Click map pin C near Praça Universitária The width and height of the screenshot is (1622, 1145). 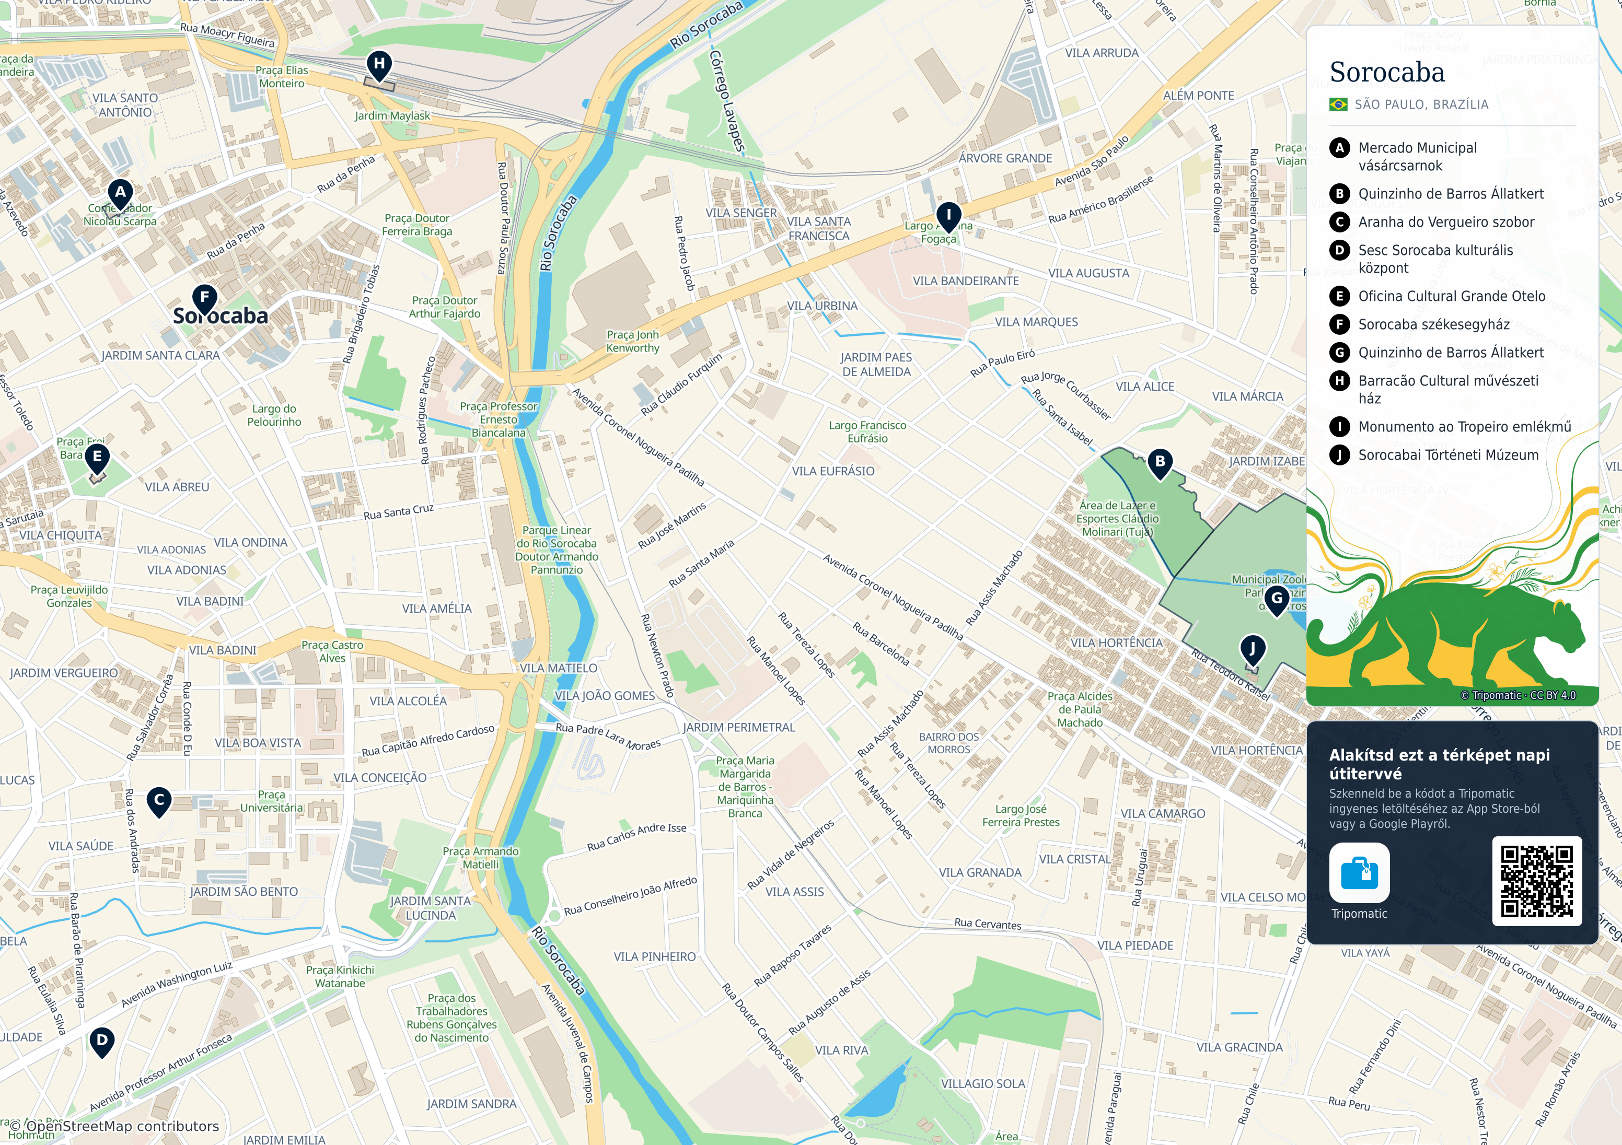(159, 802)
